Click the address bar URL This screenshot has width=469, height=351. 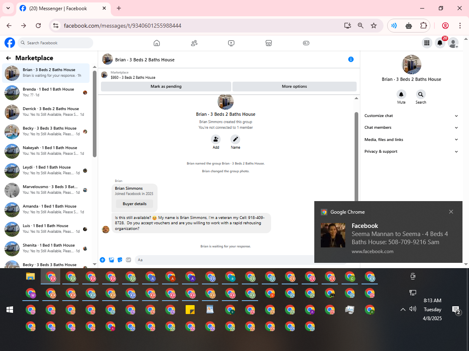(x=122, y=26)
